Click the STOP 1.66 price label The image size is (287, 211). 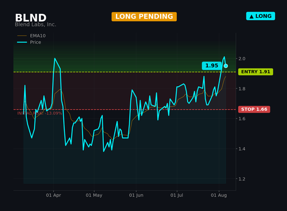click(x=254, y=109)
